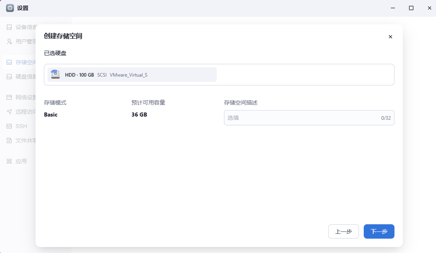Click the 硬盘信息 disk icon
The height and width of the screenshot is (253, 436).
coord(9,77)
